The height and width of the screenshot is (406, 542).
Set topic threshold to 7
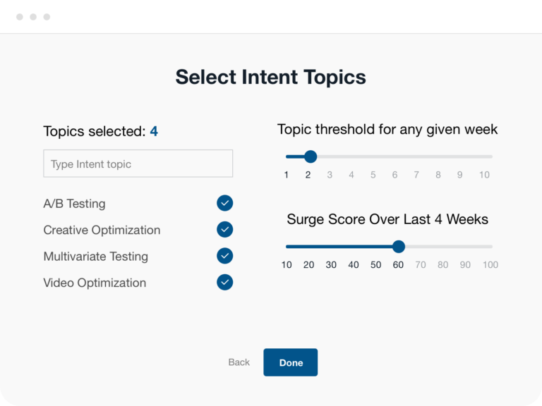pyautogui.click(x=416, y=175)
